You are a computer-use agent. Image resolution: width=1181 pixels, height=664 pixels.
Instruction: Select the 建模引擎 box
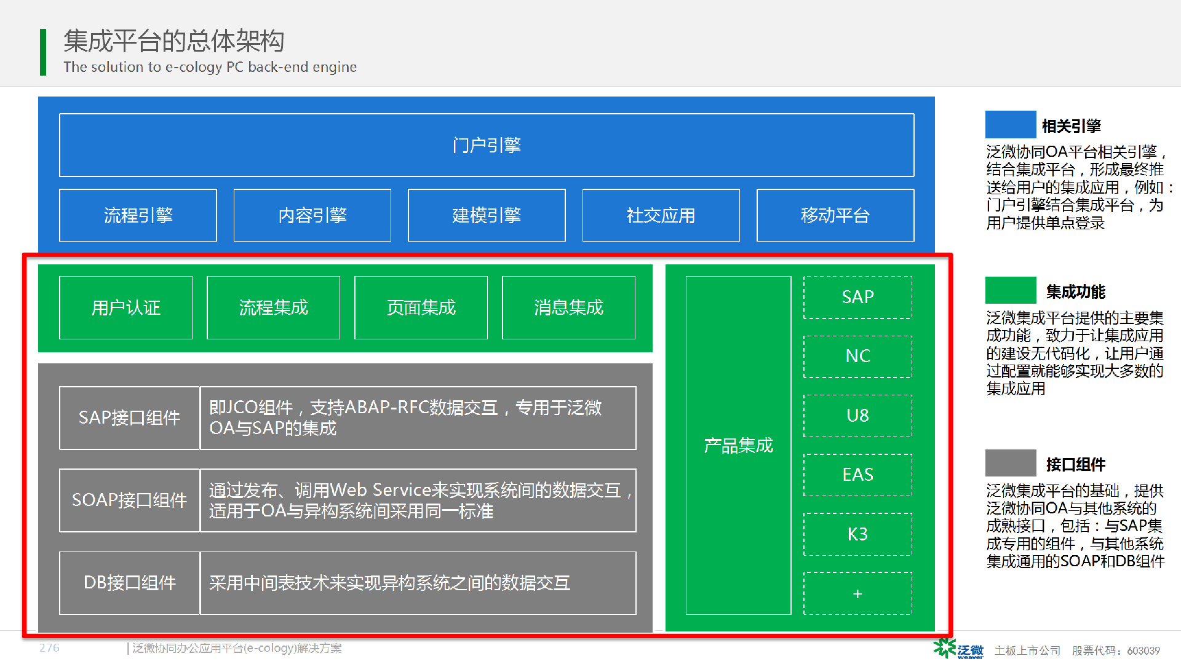pos(487,215)
